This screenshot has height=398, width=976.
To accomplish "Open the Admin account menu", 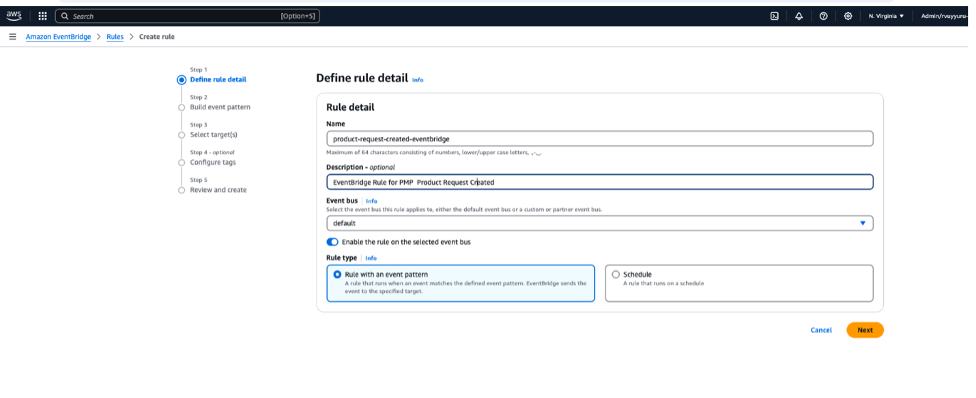I will click(x=945, y=16).
